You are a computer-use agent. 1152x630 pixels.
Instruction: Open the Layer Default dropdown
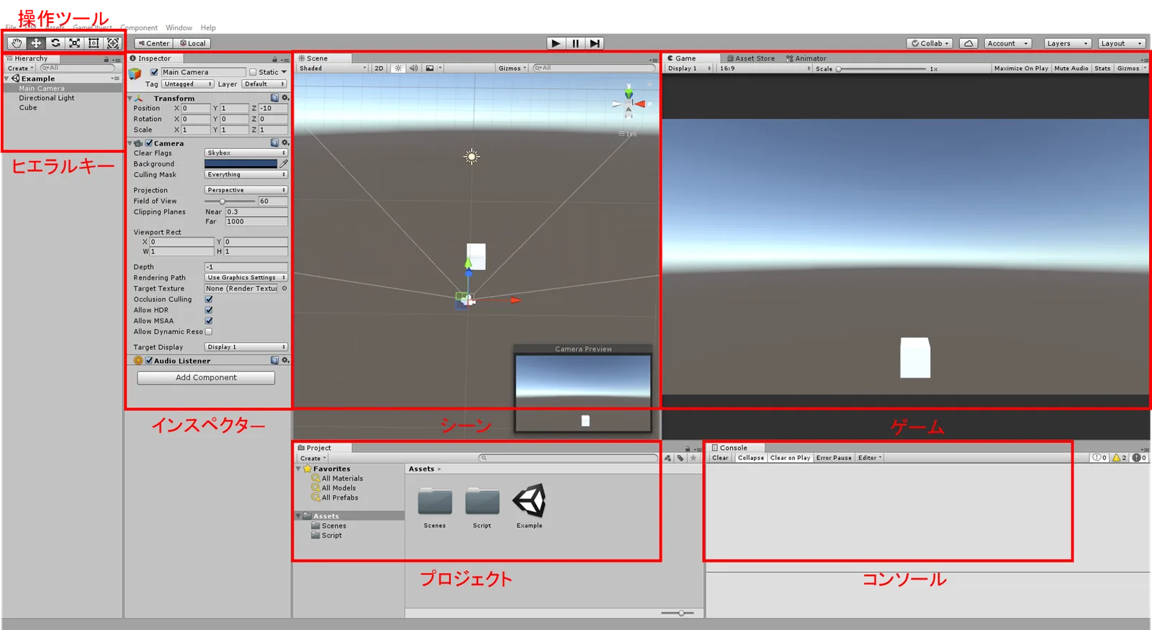[x=264, y=84]
